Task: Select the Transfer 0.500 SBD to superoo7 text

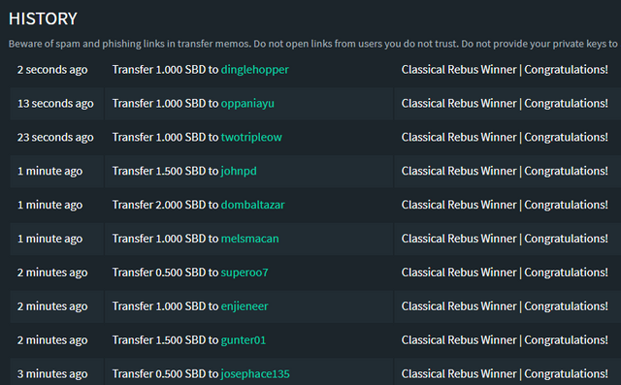Action: [190, 273]
